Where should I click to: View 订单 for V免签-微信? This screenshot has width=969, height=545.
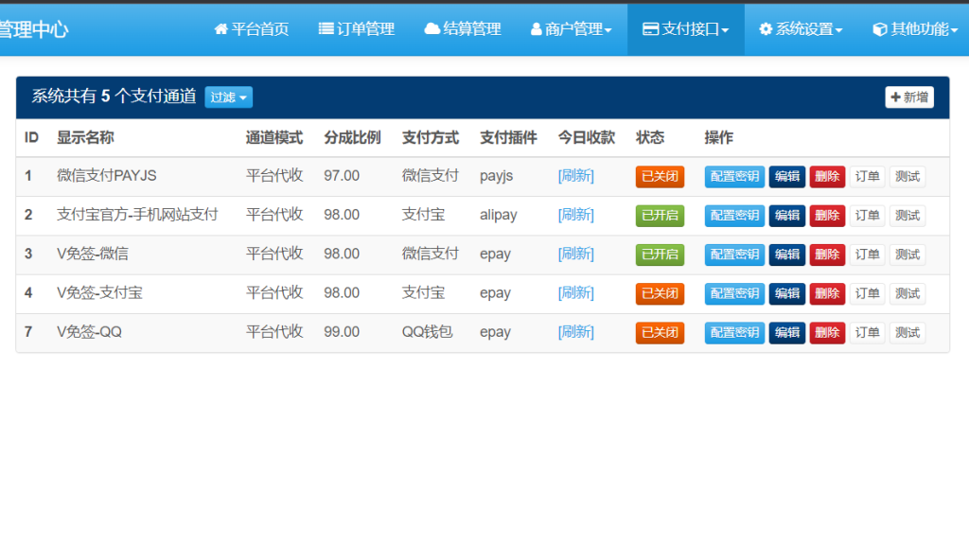tap(868, 255)
